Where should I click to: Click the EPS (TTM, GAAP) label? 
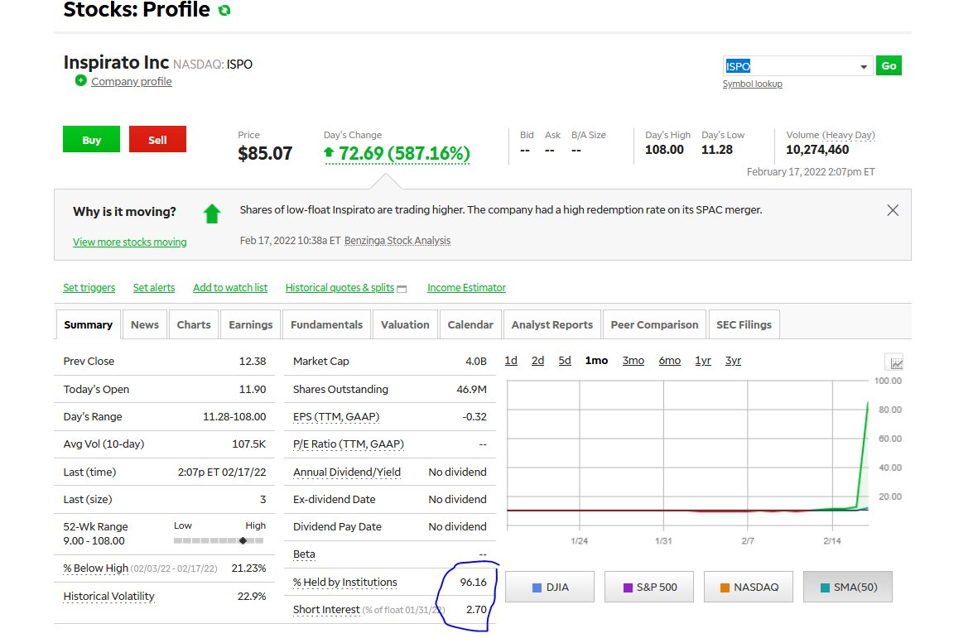(x=336, y=417)
